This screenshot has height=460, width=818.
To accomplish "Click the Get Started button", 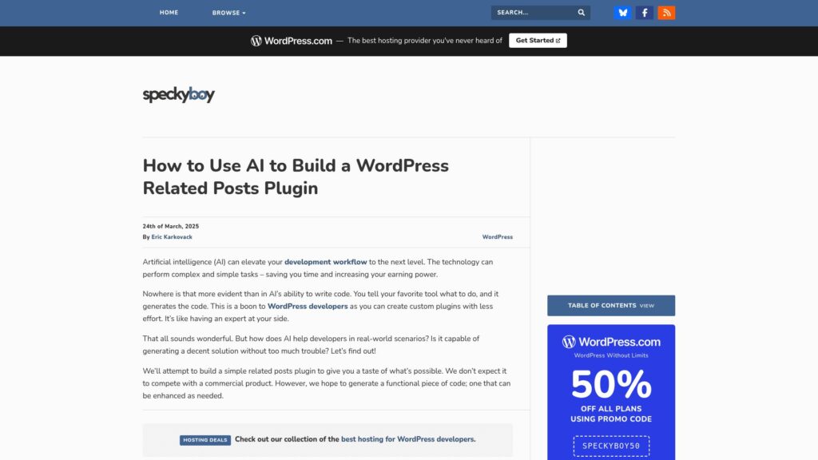I will [x=538, y=41].
